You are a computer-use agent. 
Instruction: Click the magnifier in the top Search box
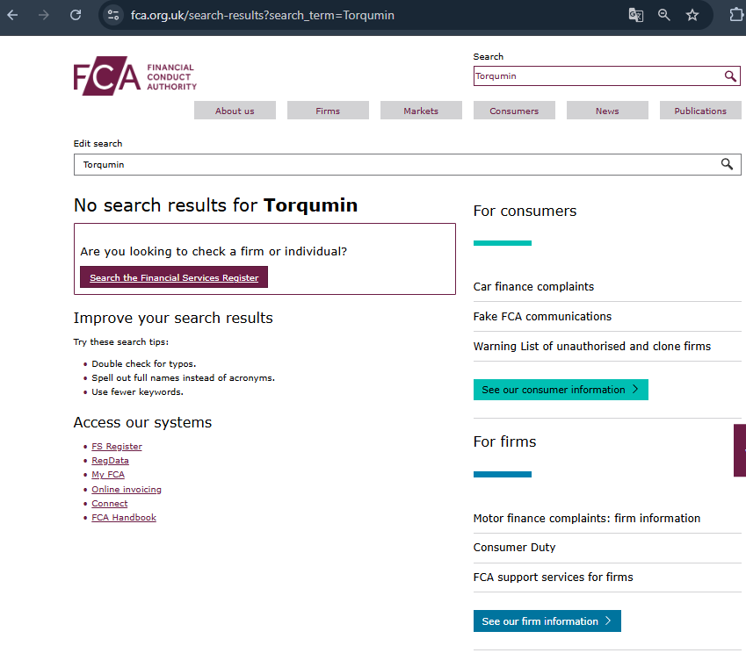pos(730,76)
